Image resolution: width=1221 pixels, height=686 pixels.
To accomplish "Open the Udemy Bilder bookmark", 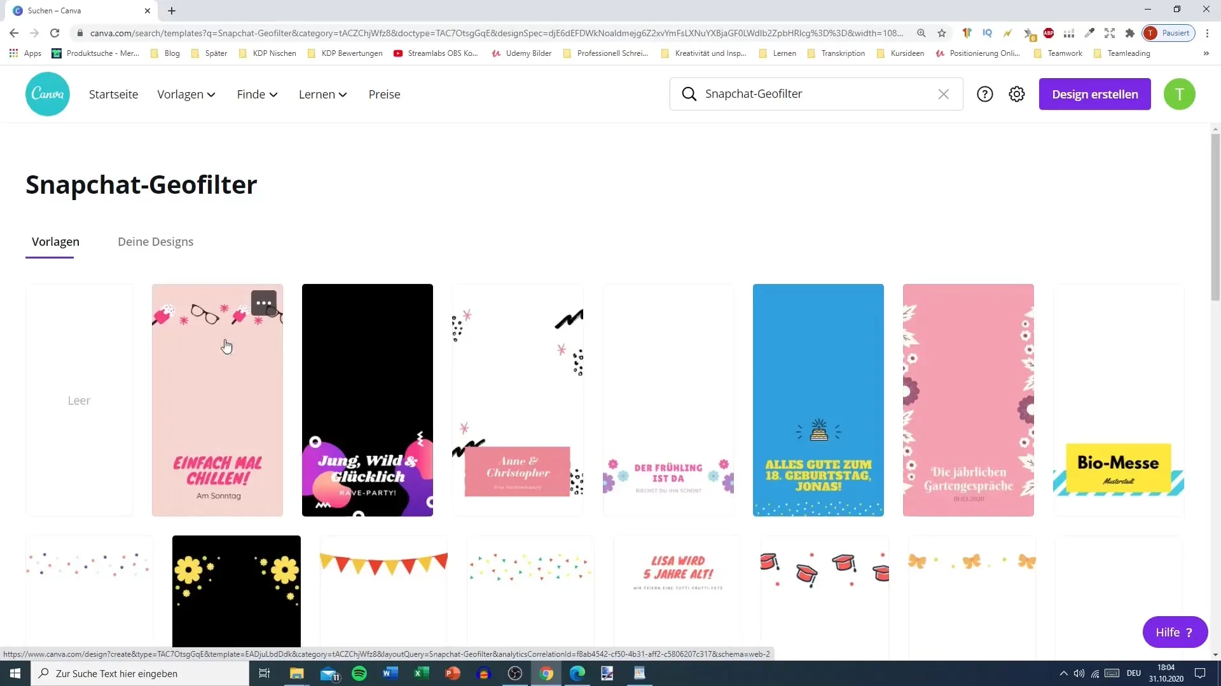I will coord(521,53).
